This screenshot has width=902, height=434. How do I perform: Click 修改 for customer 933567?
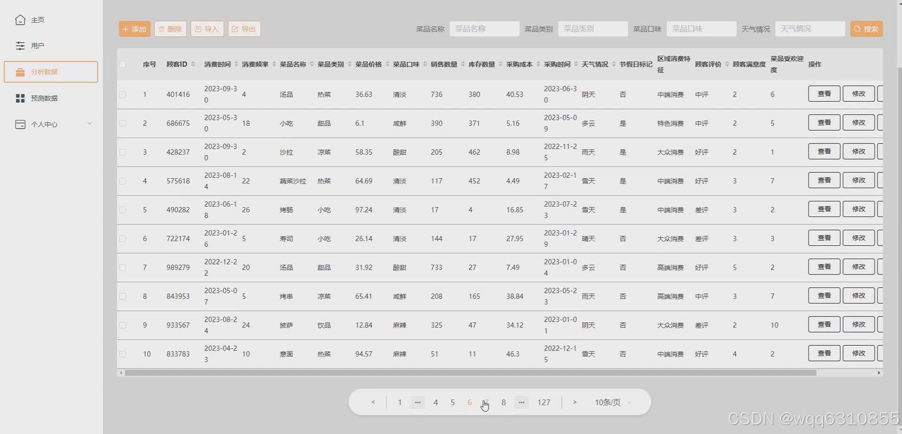pos(859,324)
